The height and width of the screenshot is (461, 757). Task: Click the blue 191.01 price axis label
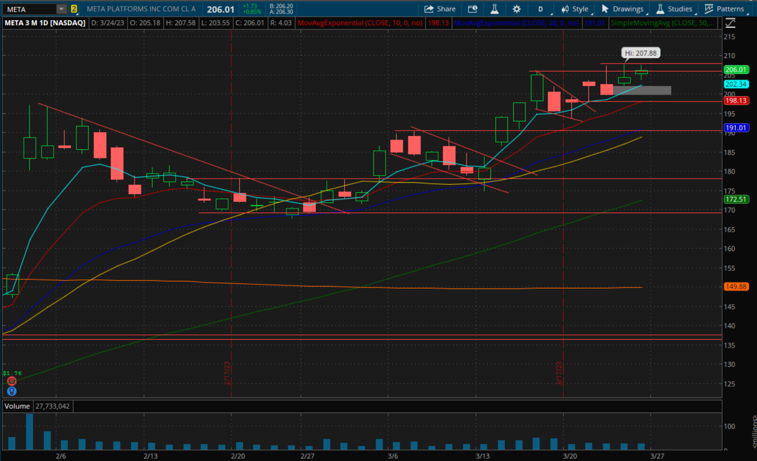click(x=736, y=128)
